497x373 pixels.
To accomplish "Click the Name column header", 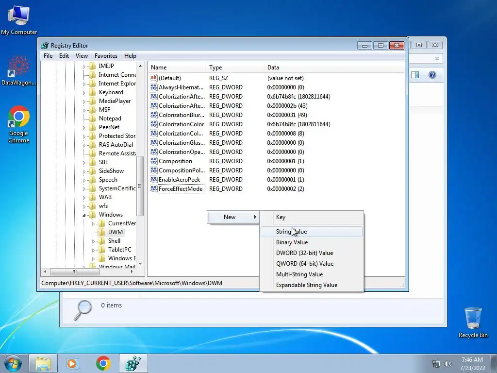I will (x=177, y=67).
